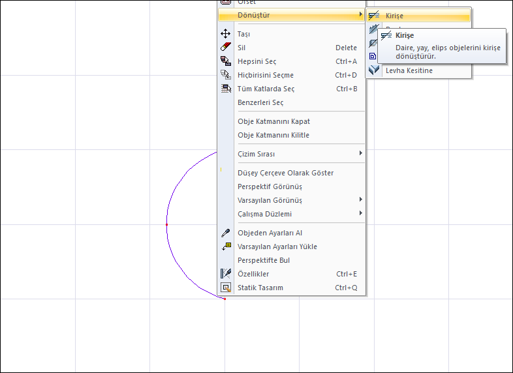The height and width of the screenshot is (373, 513).
Task: Open the Çizim Sırası submenu
Action: click(x=291, y=155)
